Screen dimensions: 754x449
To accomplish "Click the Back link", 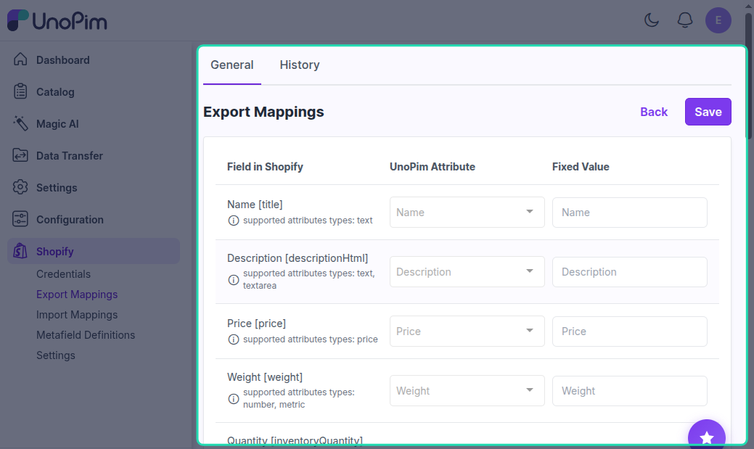I will coord(654,112).
